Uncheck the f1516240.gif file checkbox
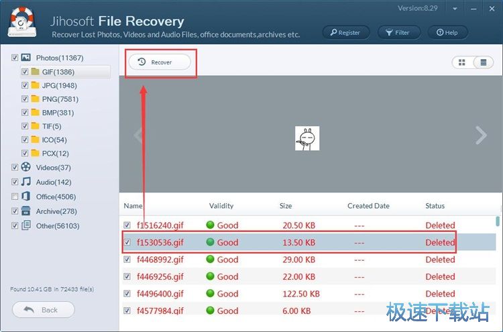Image resolution: width=503 pixels, height=332 pixels. click(127, 225)
